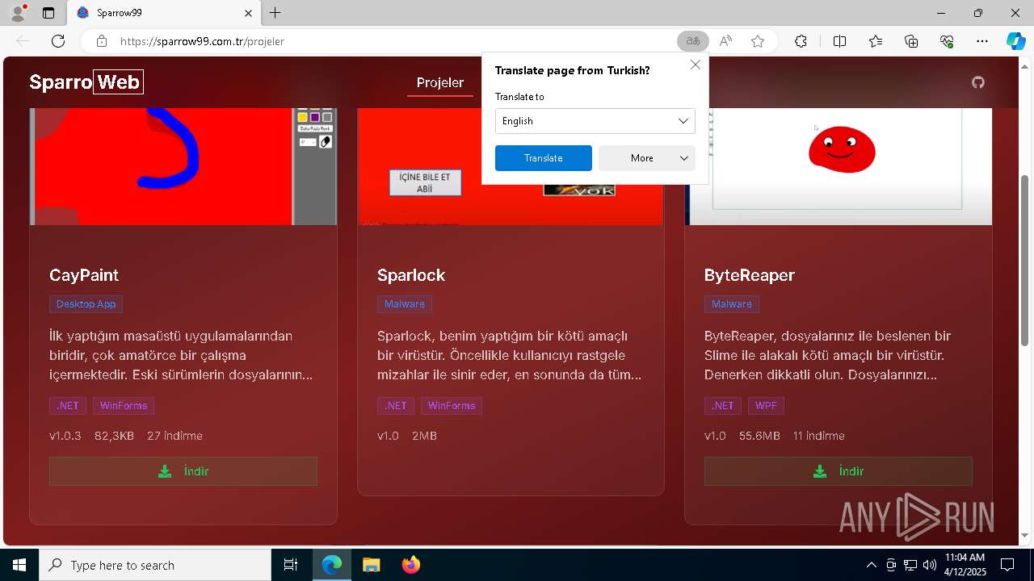Open the notifications center icon
This screenshot has width=1034, height=581.
[x=1007, y=565]
